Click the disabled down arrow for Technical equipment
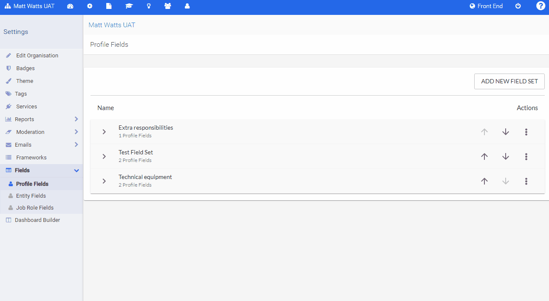Screen dimensions: 549x301 [506, 181]
